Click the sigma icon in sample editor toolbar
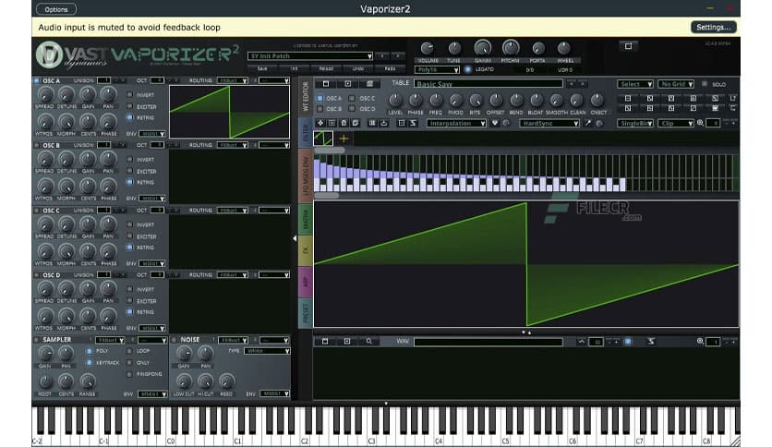Image resolution: width=772 pixels, height=447 pixels. (651, 341)
